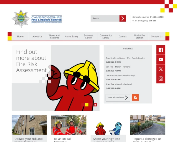
Task: Submit search with the red arrow button
Action: click(x=123, y=18)
